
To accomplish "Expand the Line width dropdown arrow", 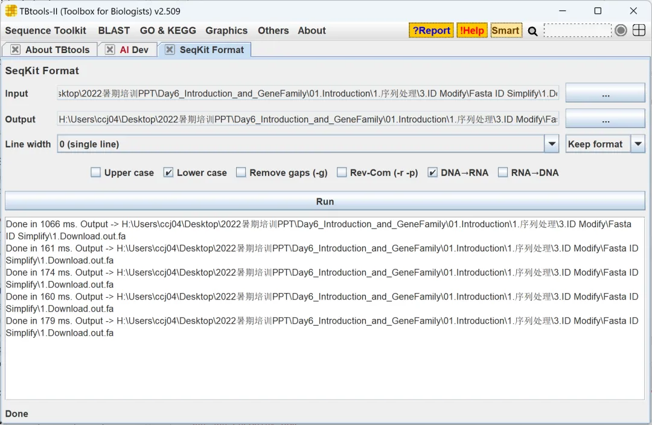I will tap(552, 144).
